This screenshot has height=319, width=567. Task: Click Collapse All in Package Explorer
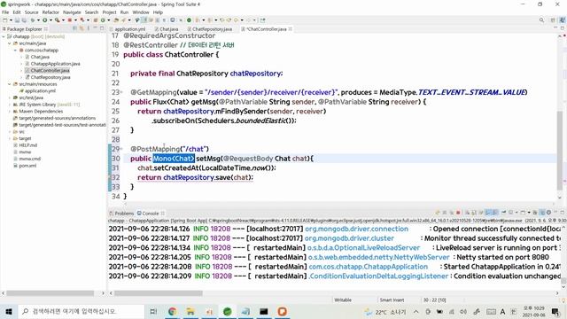coord(75,28)
